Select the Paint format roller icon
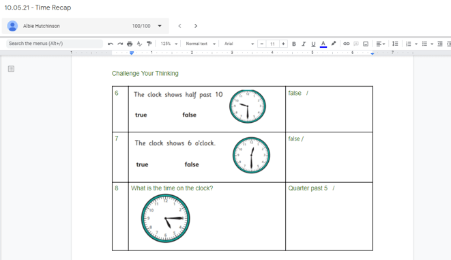 tap(149, 44)
